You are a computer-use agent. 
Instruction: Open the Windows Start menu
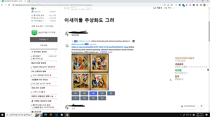pos(2,115)
